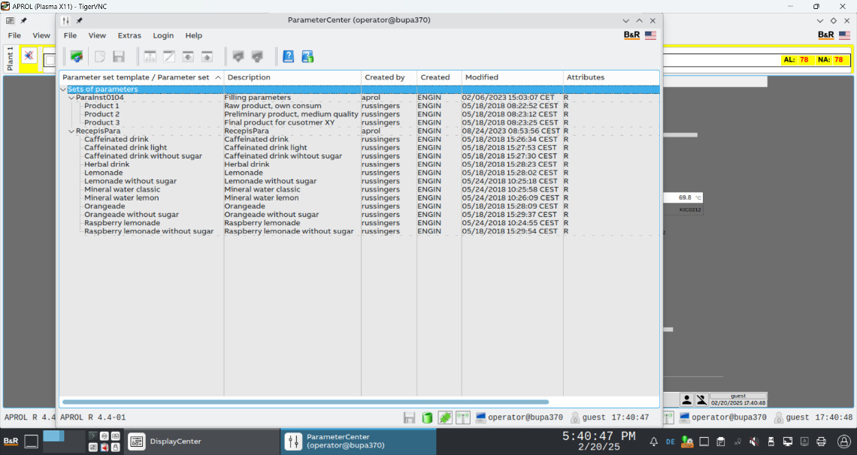857x455 pixels.
Task: Open the Login menu in ParameterCenter
Action: [163, 35]
